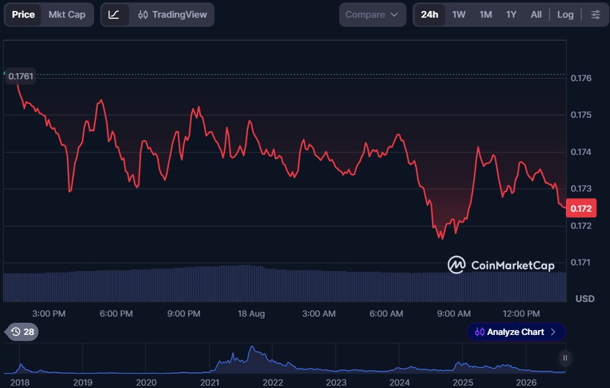This screenshot has width=610, height=388.
Task: Click 2025 on the overview timeline
Action: 463,383
